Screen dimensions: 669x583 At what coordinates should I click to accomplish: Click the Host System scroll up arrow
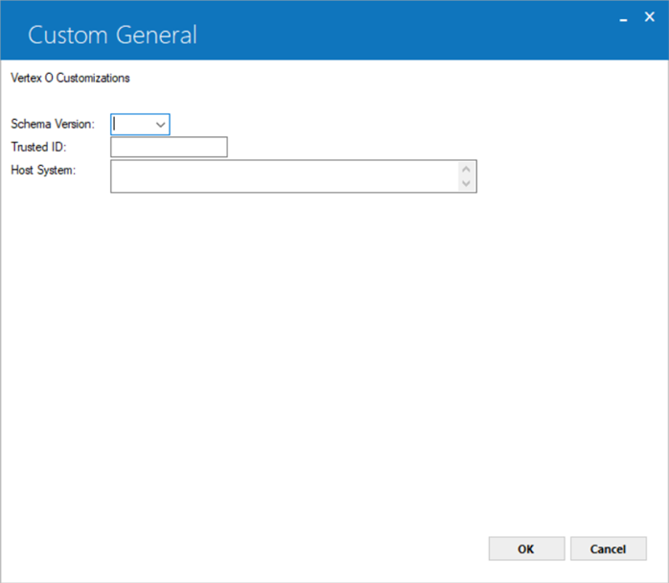(466, 169)
